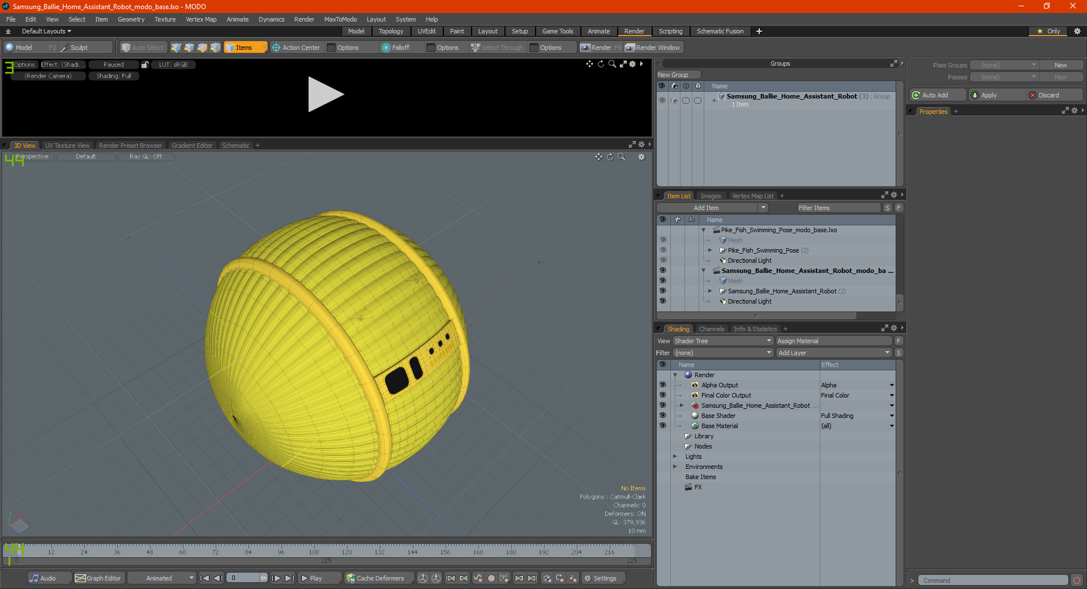Click New pass group button
1087x589 pixels.
(1060, 65)
